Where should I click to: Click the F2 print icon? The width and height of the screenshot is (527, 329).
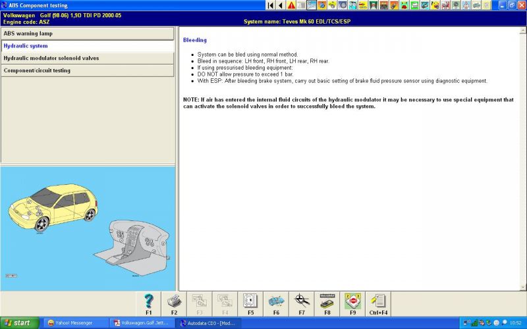pyautogui.click(x=174, y=302)
